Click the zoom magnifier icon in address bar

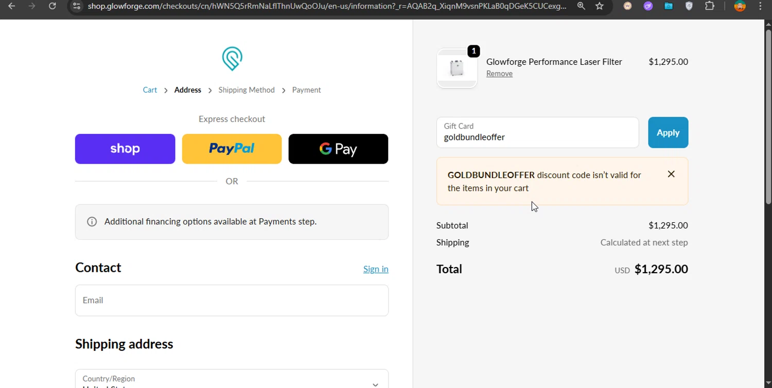click(581, 6)
